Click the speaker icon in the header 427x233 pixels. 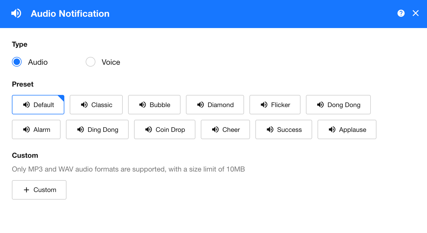16,13
